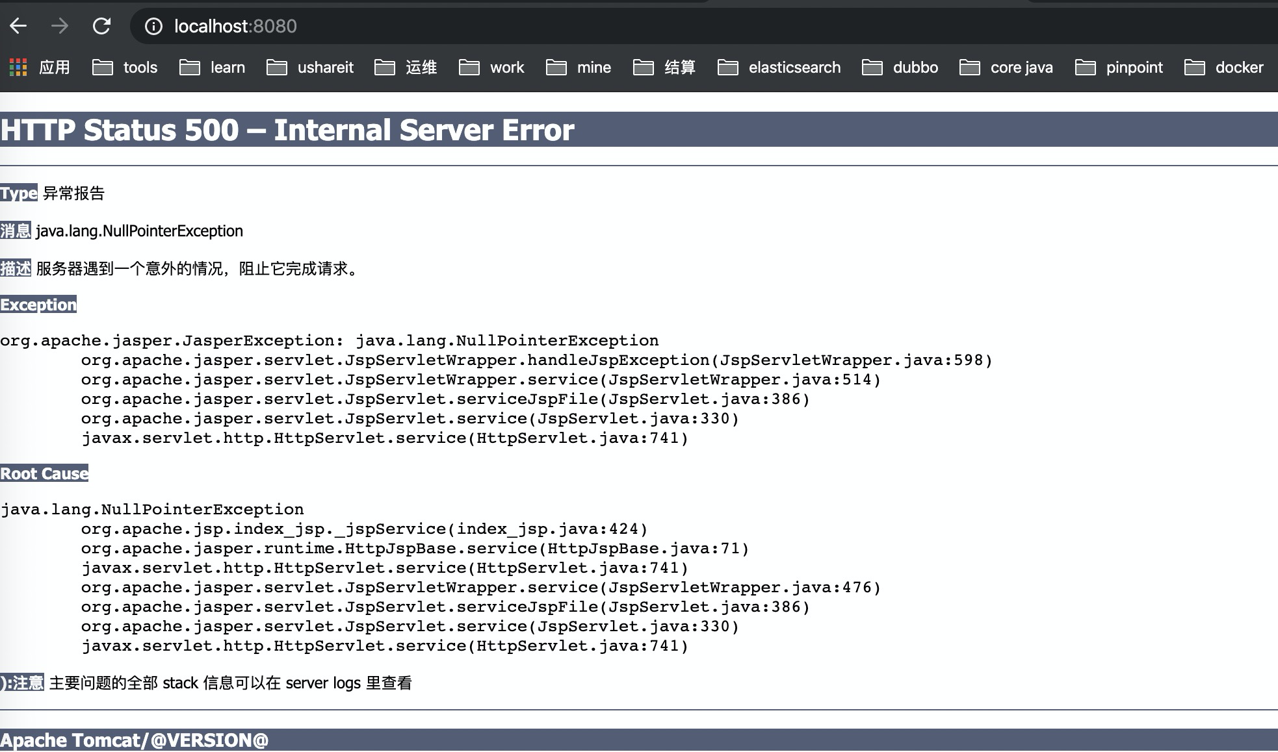
Task: Click the 运维 bookmark entry
Action: [420, 68]
